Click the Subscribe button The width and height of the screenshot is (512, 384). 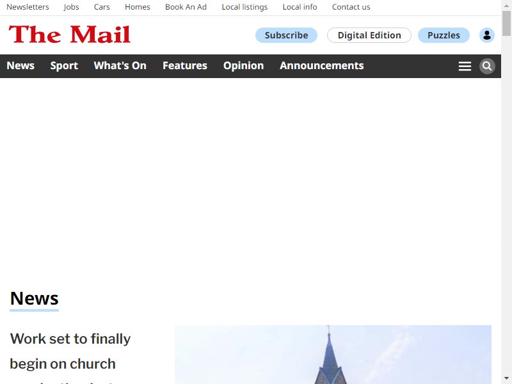point(286,35)
